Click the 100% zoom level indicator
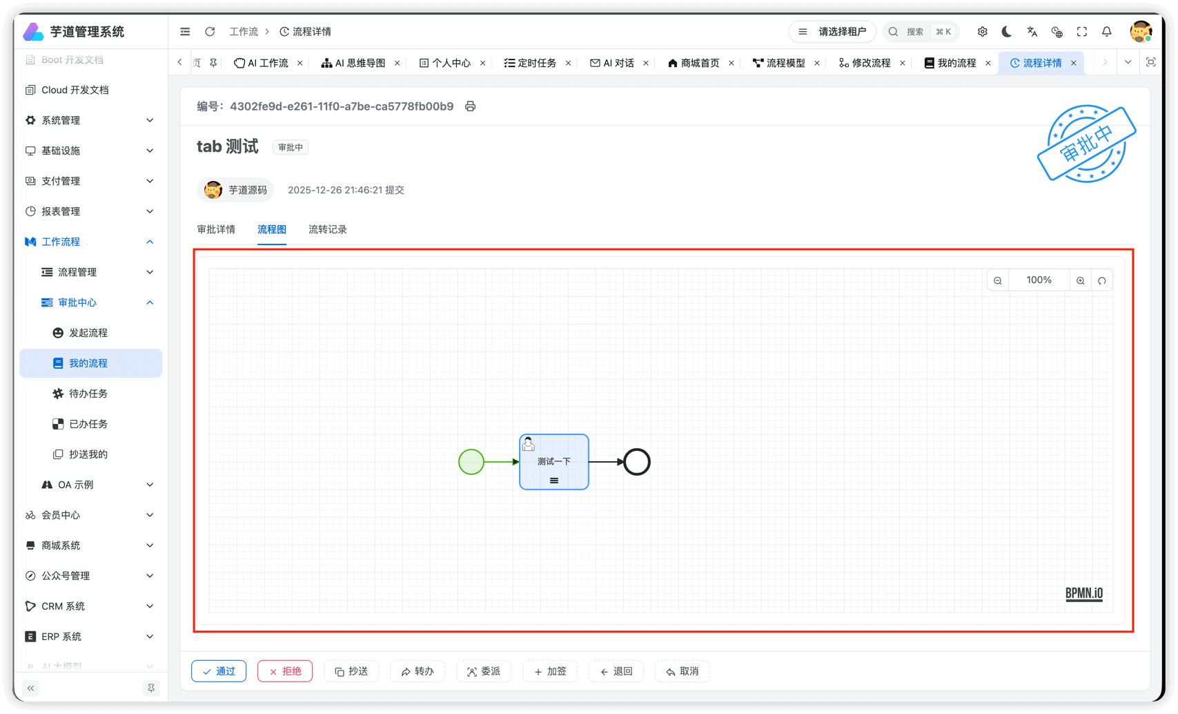Viewport: 1178px width, 714px height. tap(1039, 280)
